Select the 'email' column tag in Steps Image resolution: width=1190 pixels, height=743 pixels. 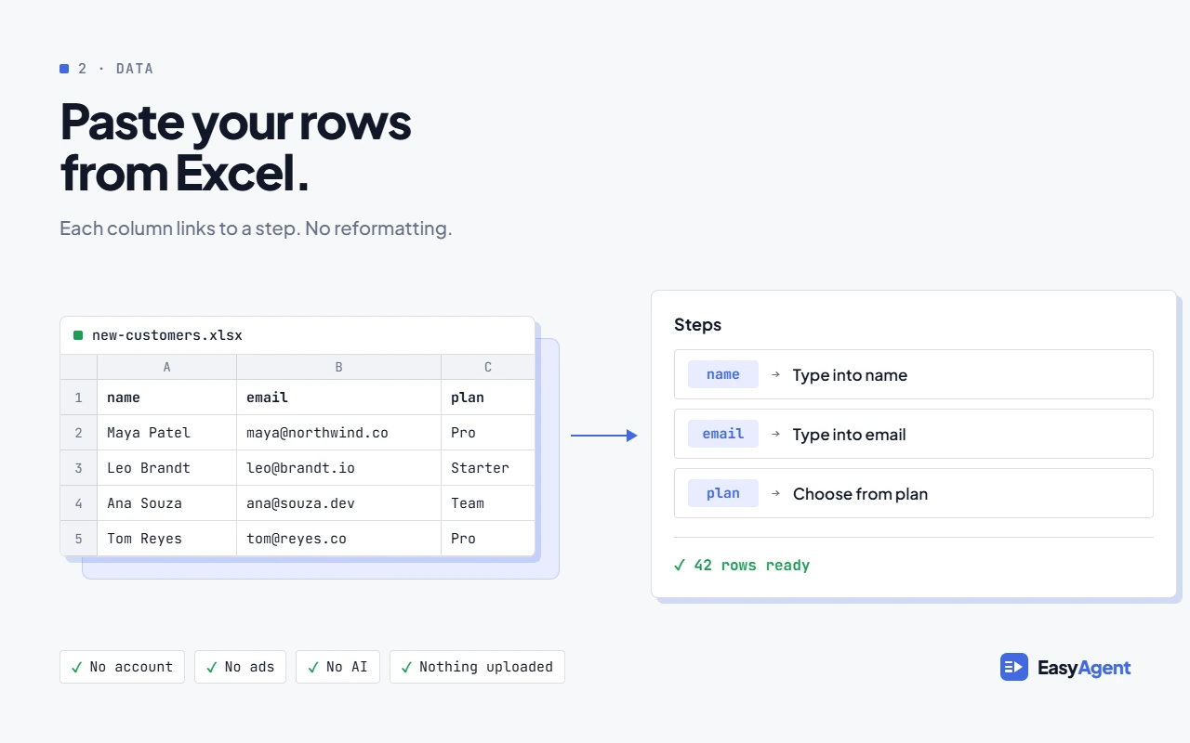click(x=723, y=434)
